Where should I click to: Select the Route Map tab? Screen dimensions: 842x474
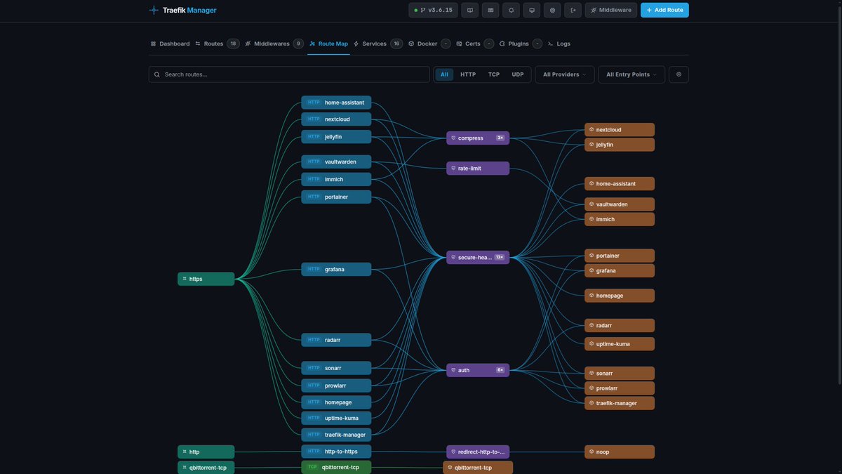[328, 44]
